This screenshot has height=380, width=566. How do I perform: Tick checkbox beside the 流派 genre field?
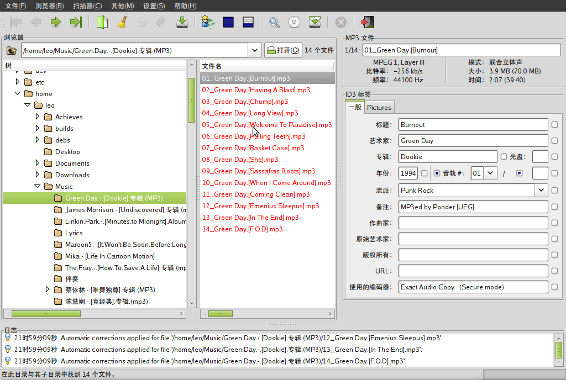(x=555, y=191)
